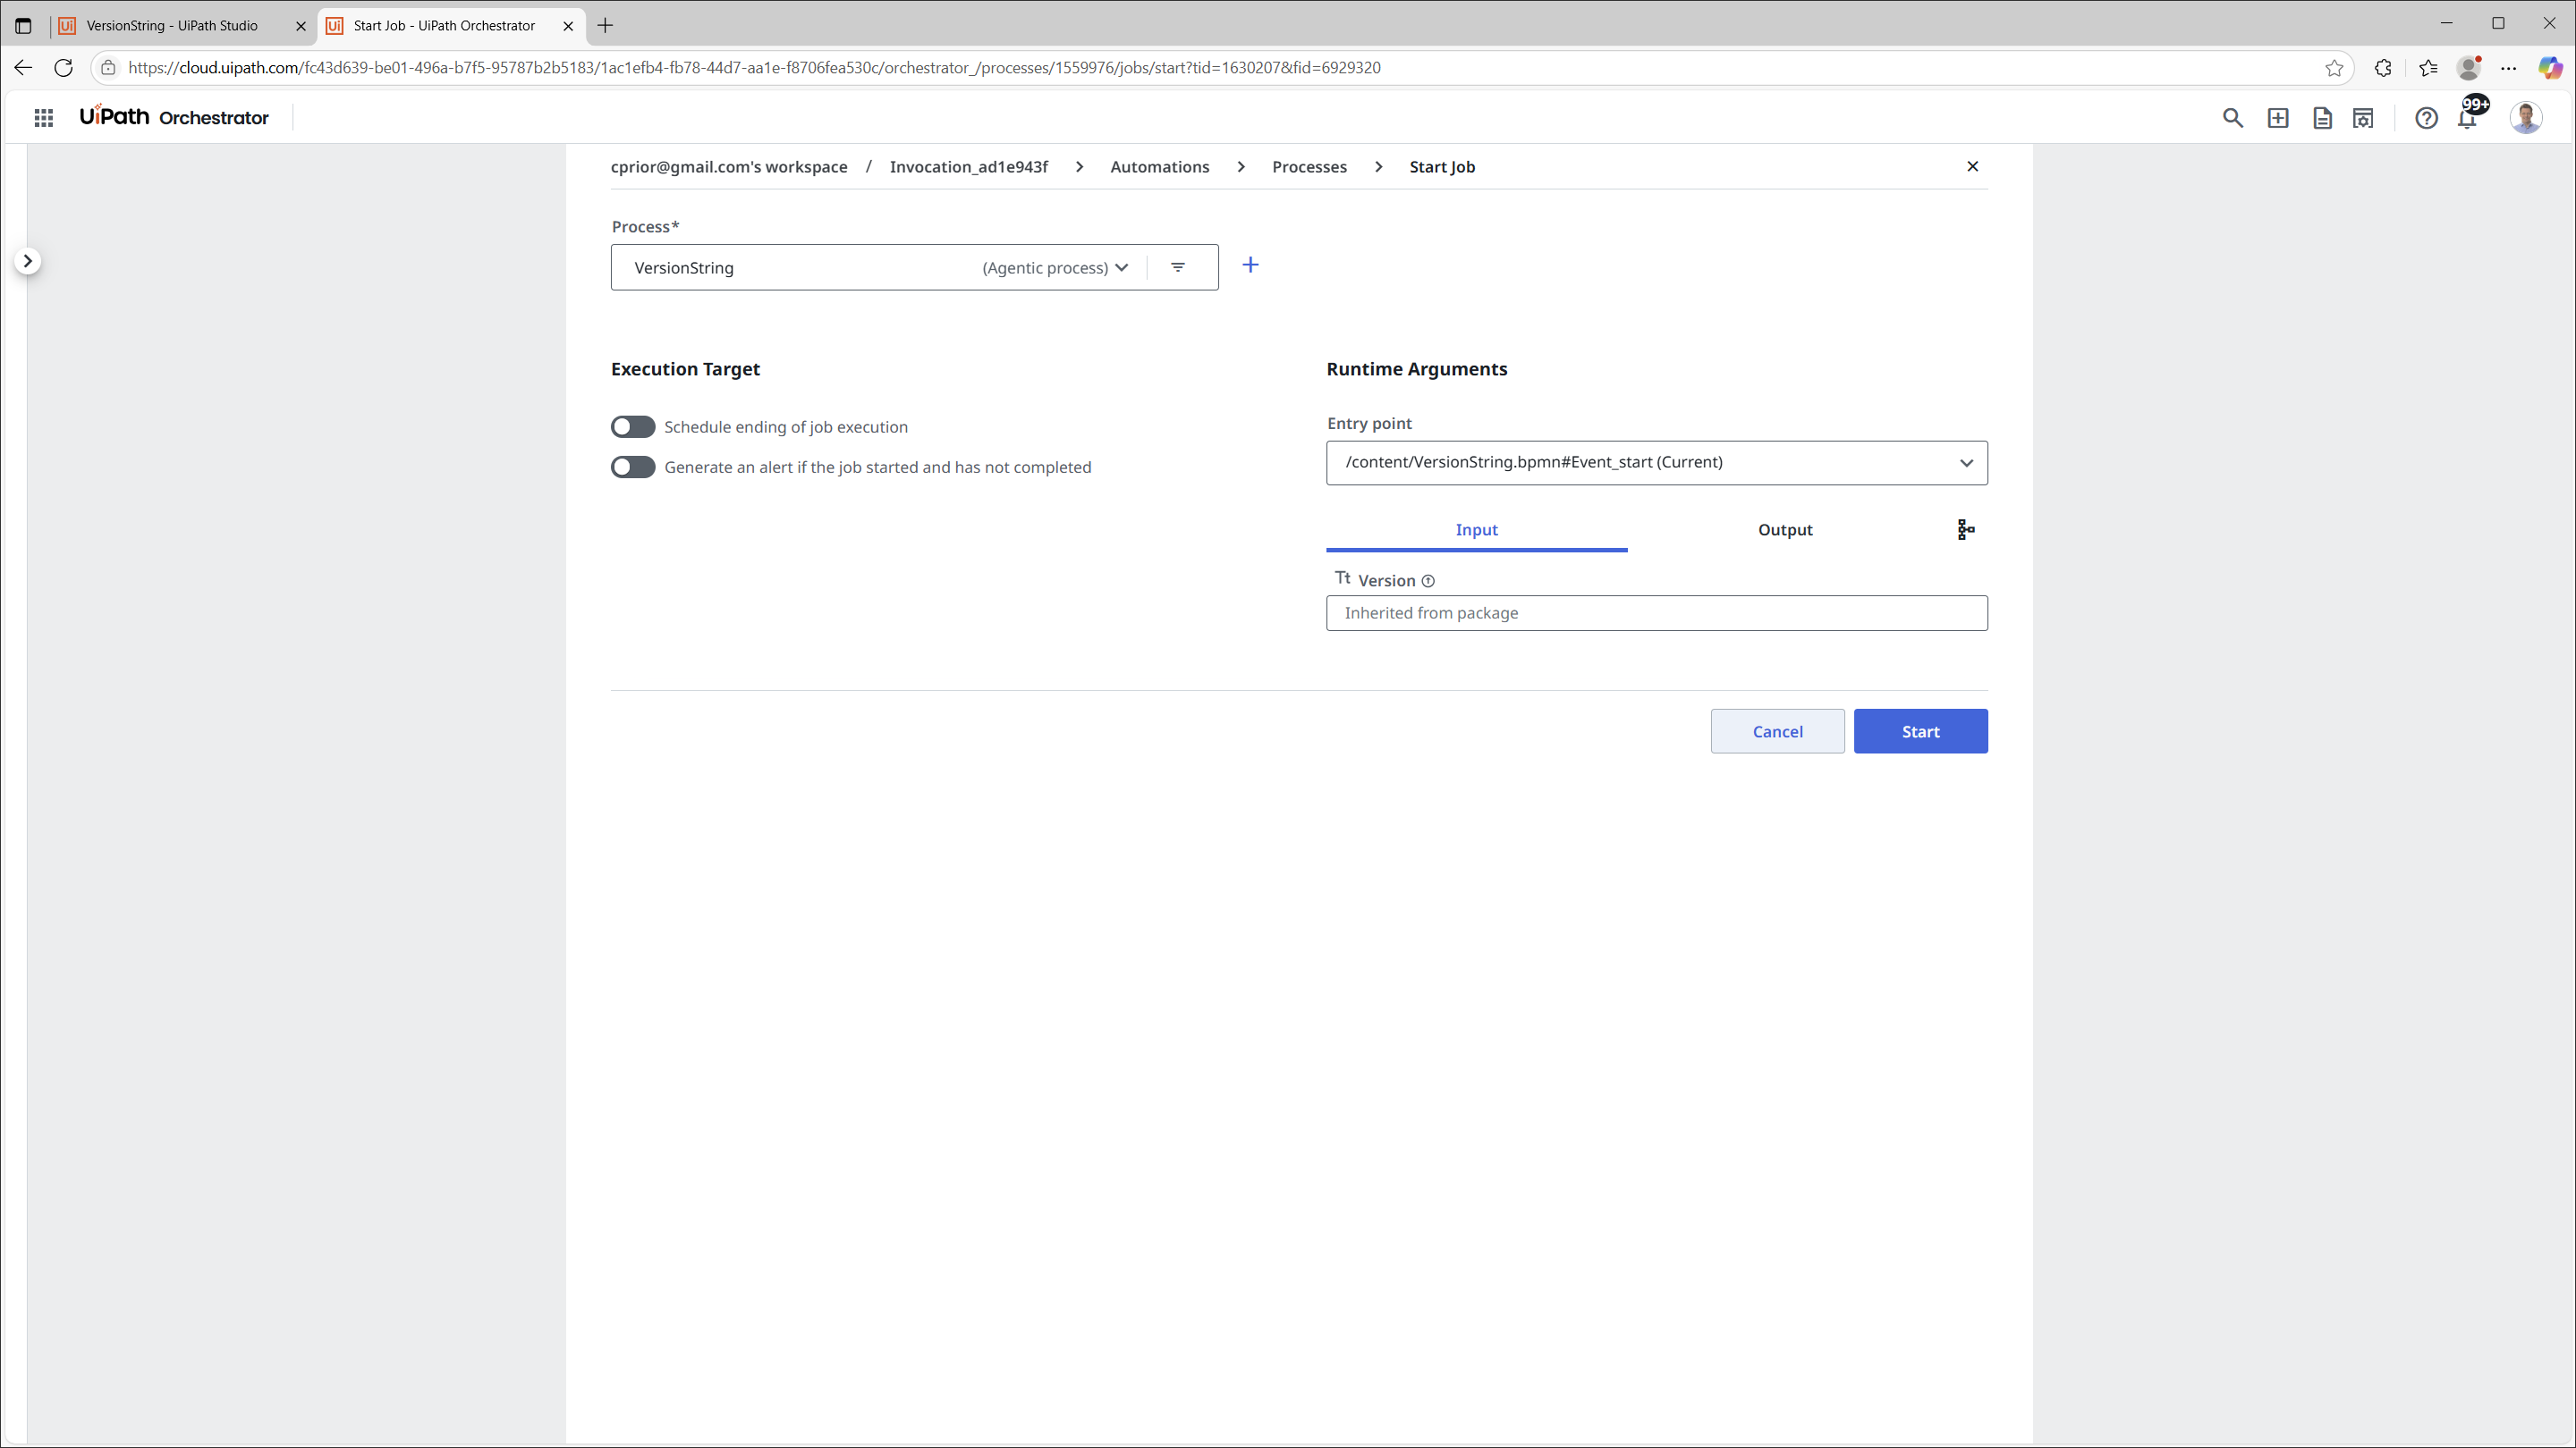Viewport: 2576px width, 1448px height.
Task: Click the Orchestrator search icon
Action: 2232,118
